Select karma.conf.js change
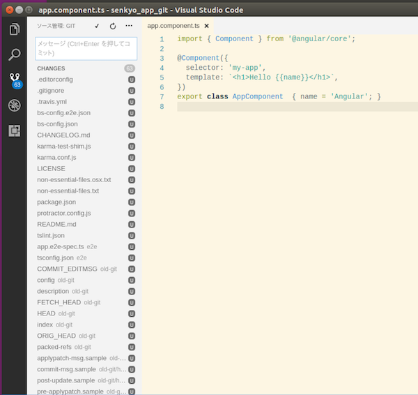The image size is (418, 395). click(x=85, y=158)
